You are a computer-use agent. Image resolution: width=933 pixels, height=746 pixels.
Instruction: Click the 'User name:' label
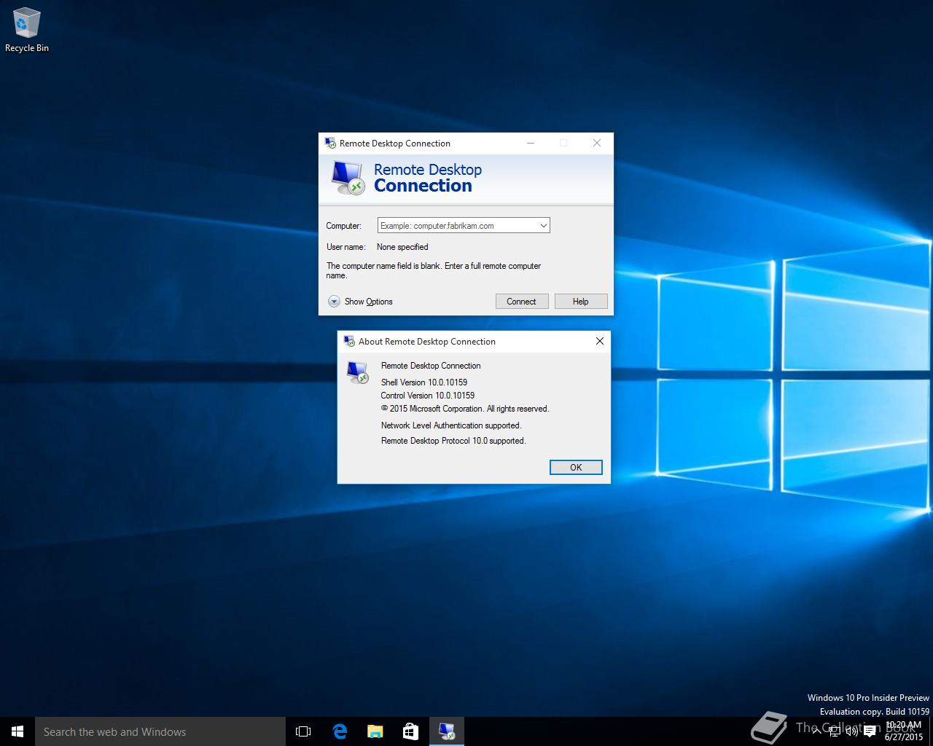click(346, 247)
